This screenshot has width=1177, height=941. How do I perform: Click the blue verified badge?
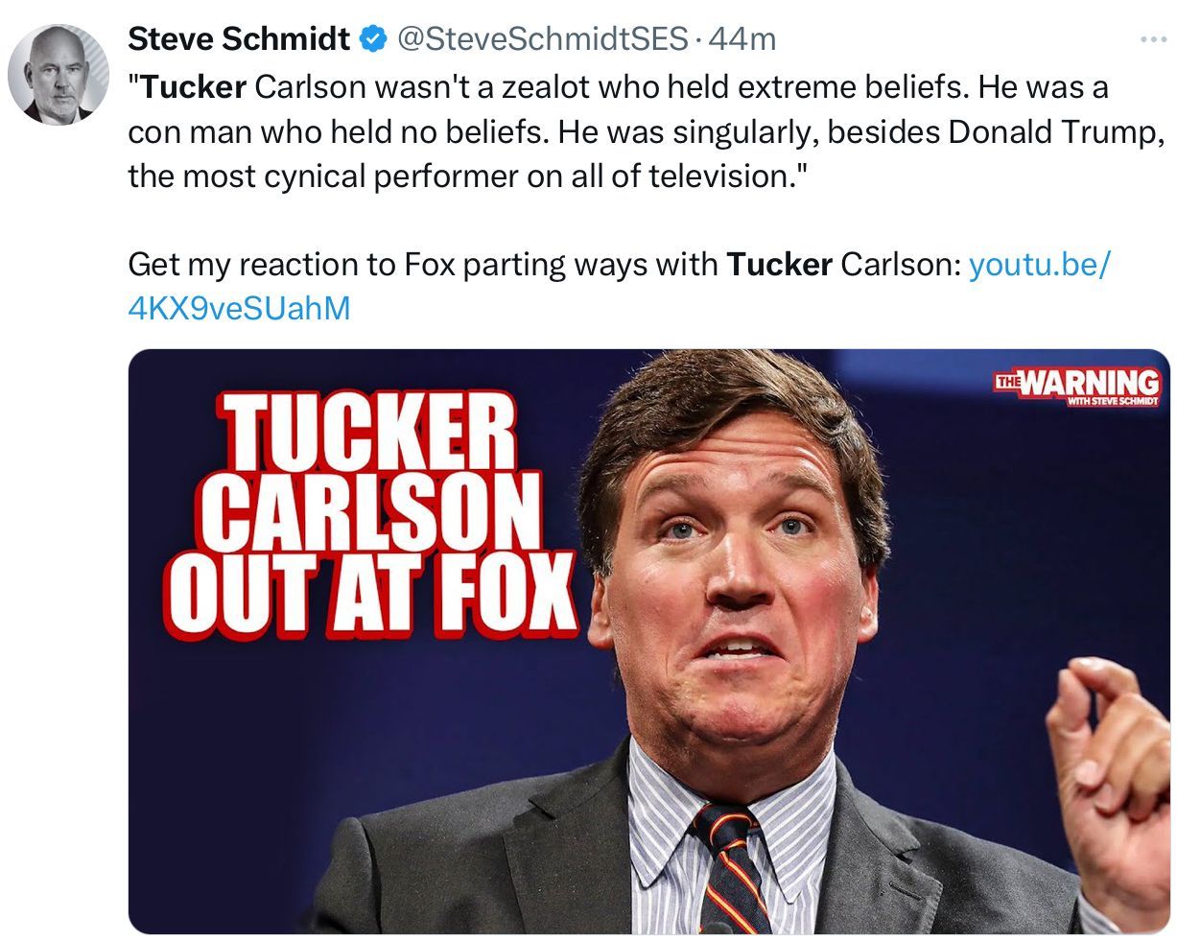click(x=372, y=39)
